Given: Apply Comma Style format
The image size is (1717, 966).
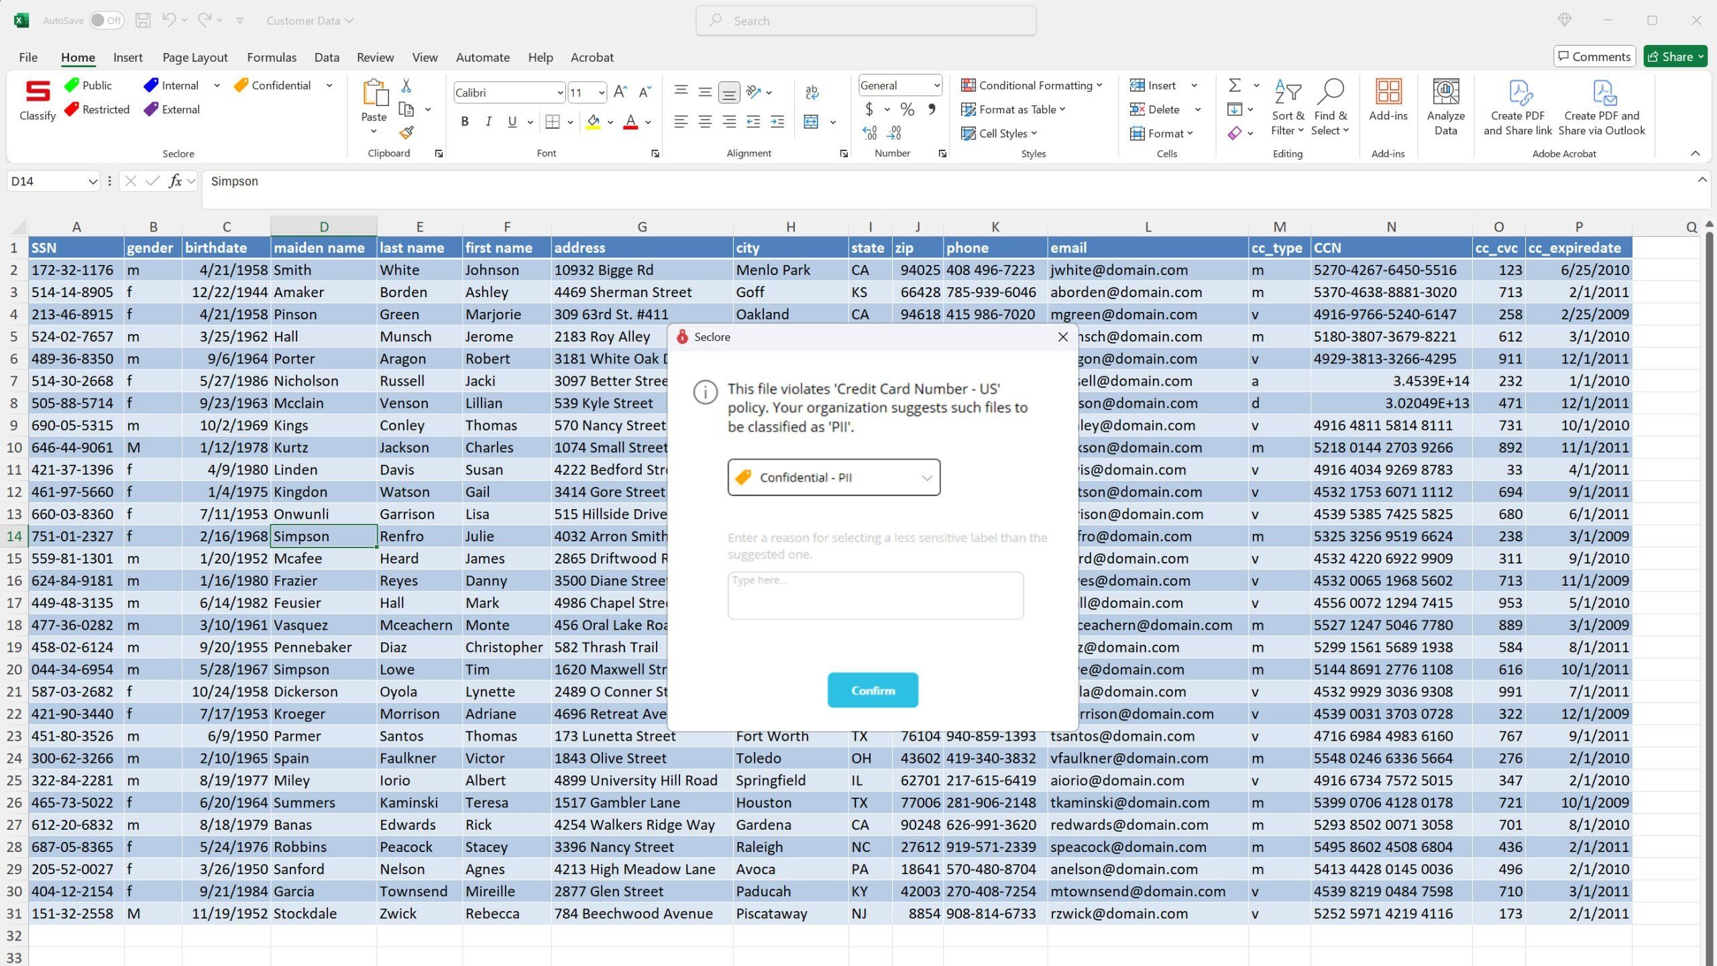Looking at the screenshot, I should (932, 109).
